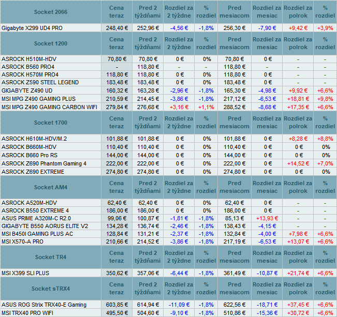Click the +3,9% percentage cell
Image resolution: width=337 pixels, height=317 pixels.
point(325,28)
